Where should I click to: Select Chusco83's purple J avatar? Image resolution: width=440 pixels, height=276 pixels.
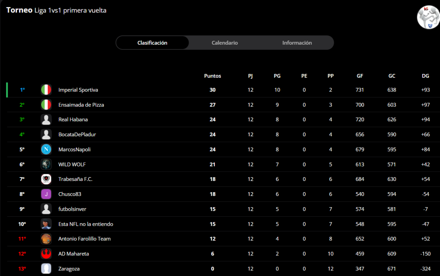[46, 194]
